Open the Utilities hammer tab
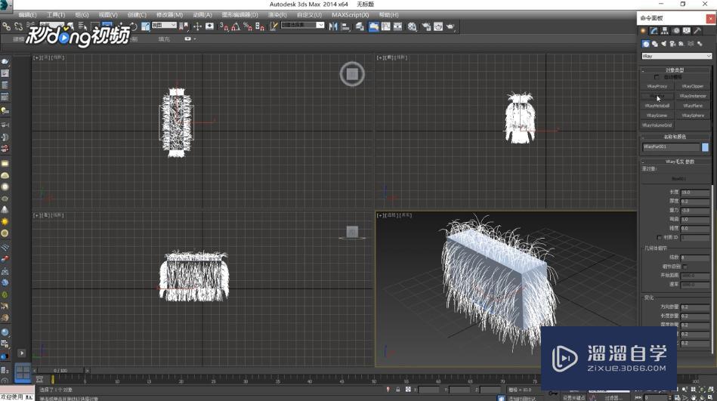 (698, 31)
